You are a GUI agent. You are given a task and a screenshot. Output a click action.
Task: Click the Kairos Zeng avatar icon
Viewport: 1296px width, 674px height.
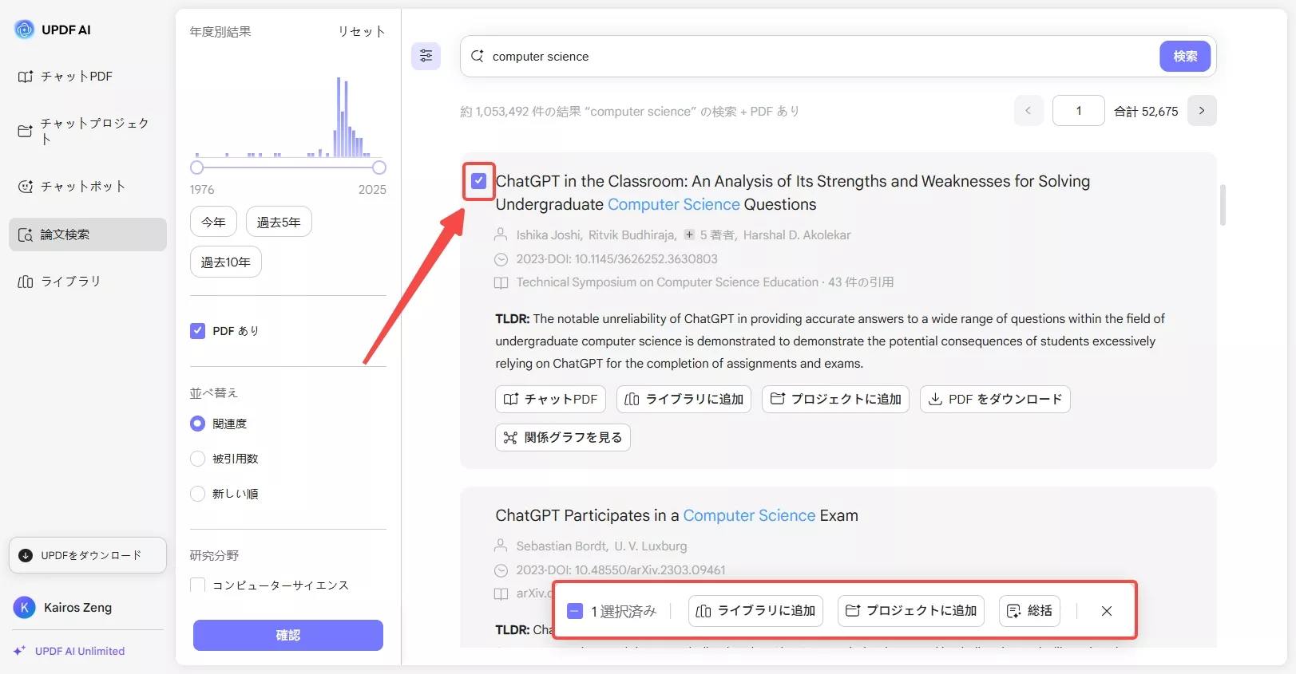coord(25,608)
